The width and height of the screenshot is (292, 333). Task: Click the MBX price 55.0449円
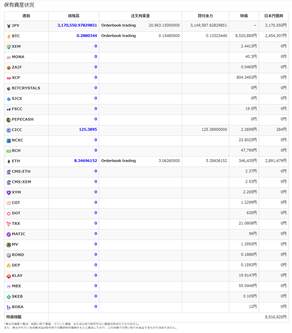tap(248, 286)
